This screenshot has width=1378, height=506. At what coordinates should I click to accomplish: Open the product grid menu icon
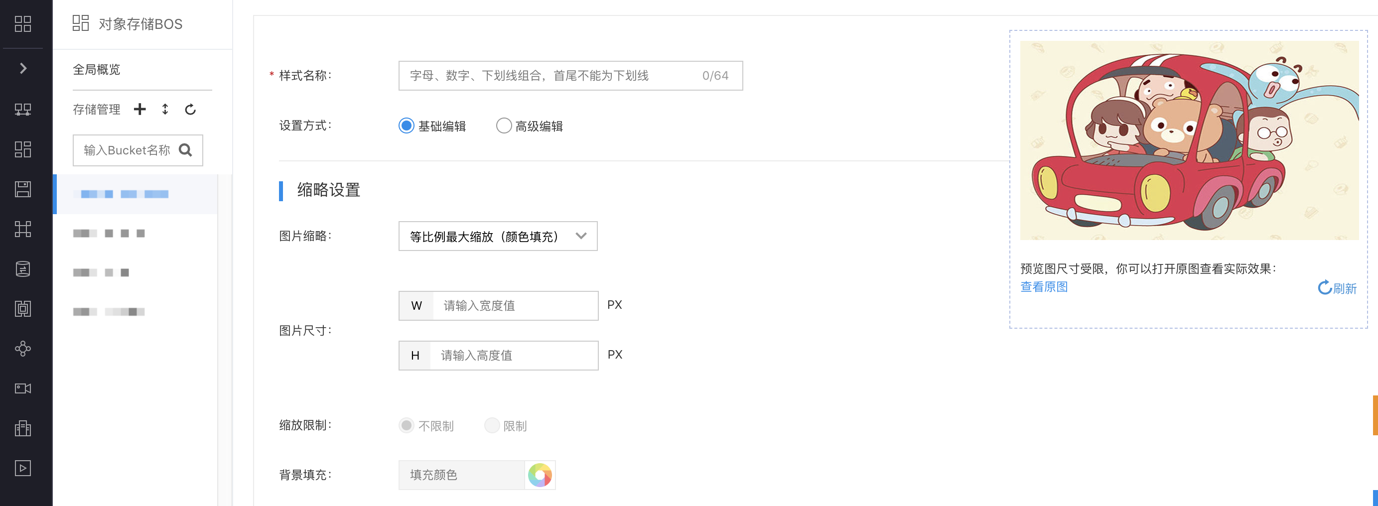23,23
